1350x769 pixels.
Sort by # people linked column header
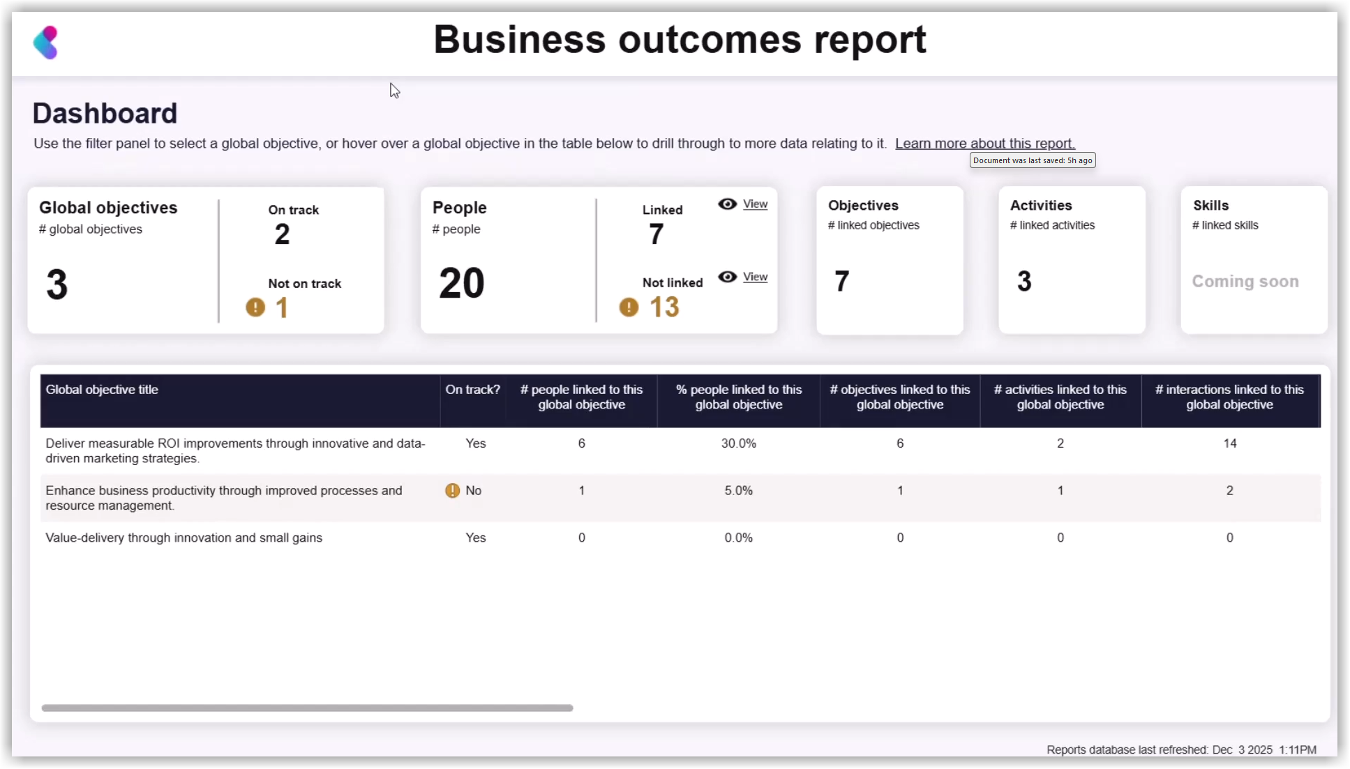pyautogui.click(x=582, y=397)
